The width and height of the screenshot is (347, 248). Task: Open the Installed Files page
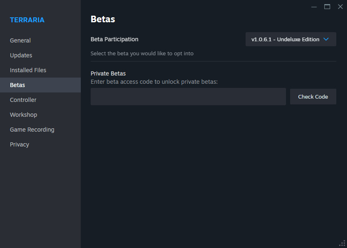[x=28, y=70]
